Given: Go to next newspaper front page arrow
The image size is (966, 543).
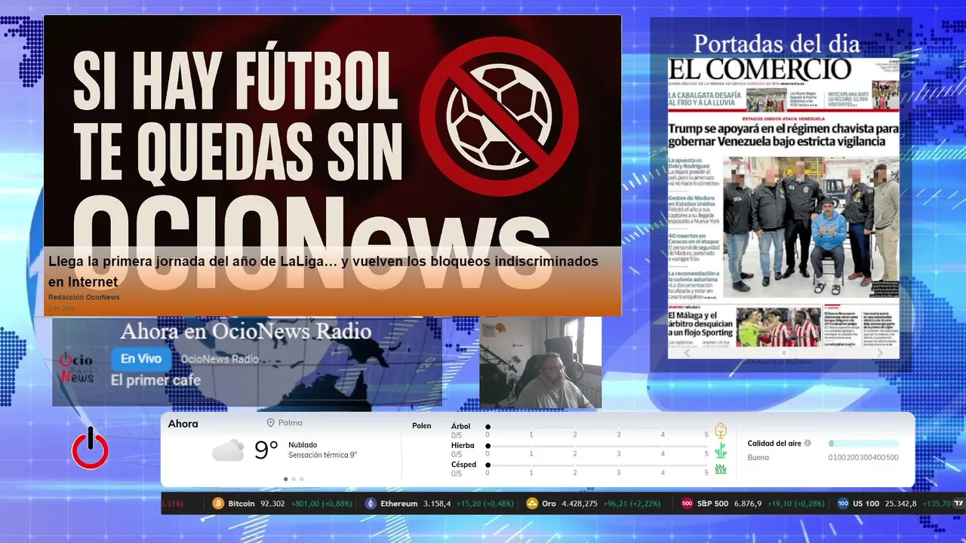Looking at the screenshot, I should click(x=880, y=352).
